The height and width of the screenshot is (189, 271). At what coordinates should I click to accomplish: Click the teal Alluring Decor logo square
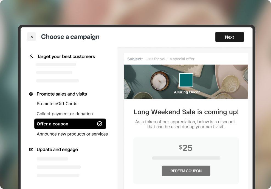(x=186, y=80)
